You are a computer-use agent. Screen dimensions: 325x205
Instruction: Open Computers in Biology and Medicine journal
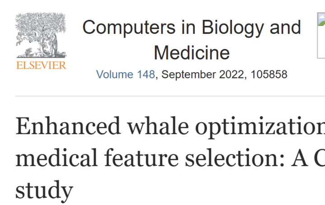192,40
